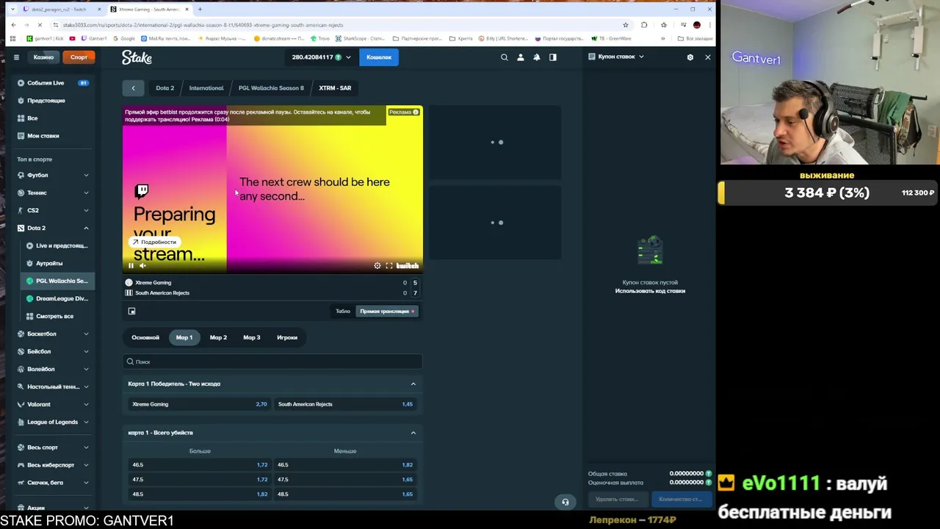Screen dimensions: 940x529
Task: Go back with the breadcrumb arrow button
Action: tap(133, 88)
